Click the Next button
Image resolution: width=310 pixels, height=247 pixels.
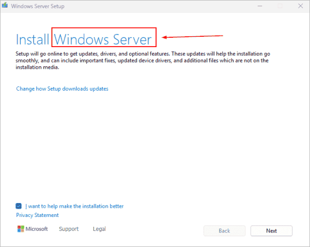271,231
